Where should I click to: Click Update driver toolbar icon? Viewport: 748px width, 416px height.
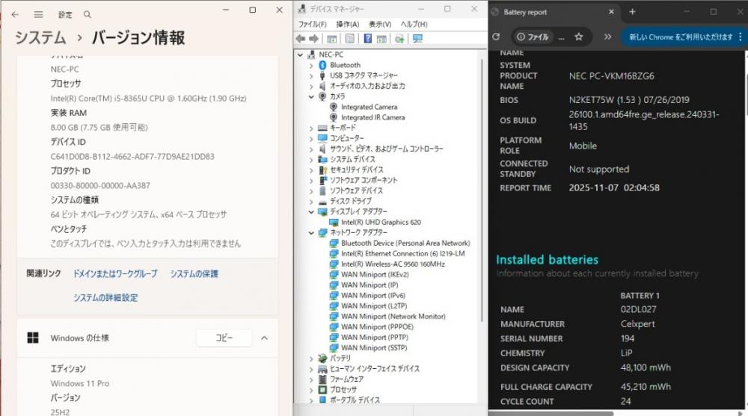click(x=399, y=39)
